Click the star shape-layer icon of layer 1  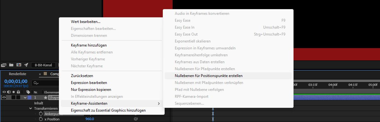[x=46, y=97]
